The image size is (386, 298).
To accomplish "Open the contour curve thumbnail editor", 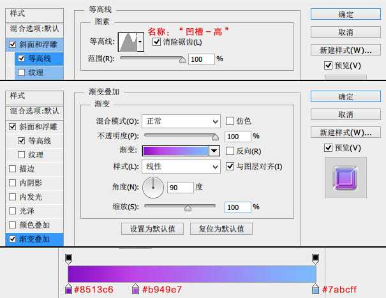I will click(127, 42).
